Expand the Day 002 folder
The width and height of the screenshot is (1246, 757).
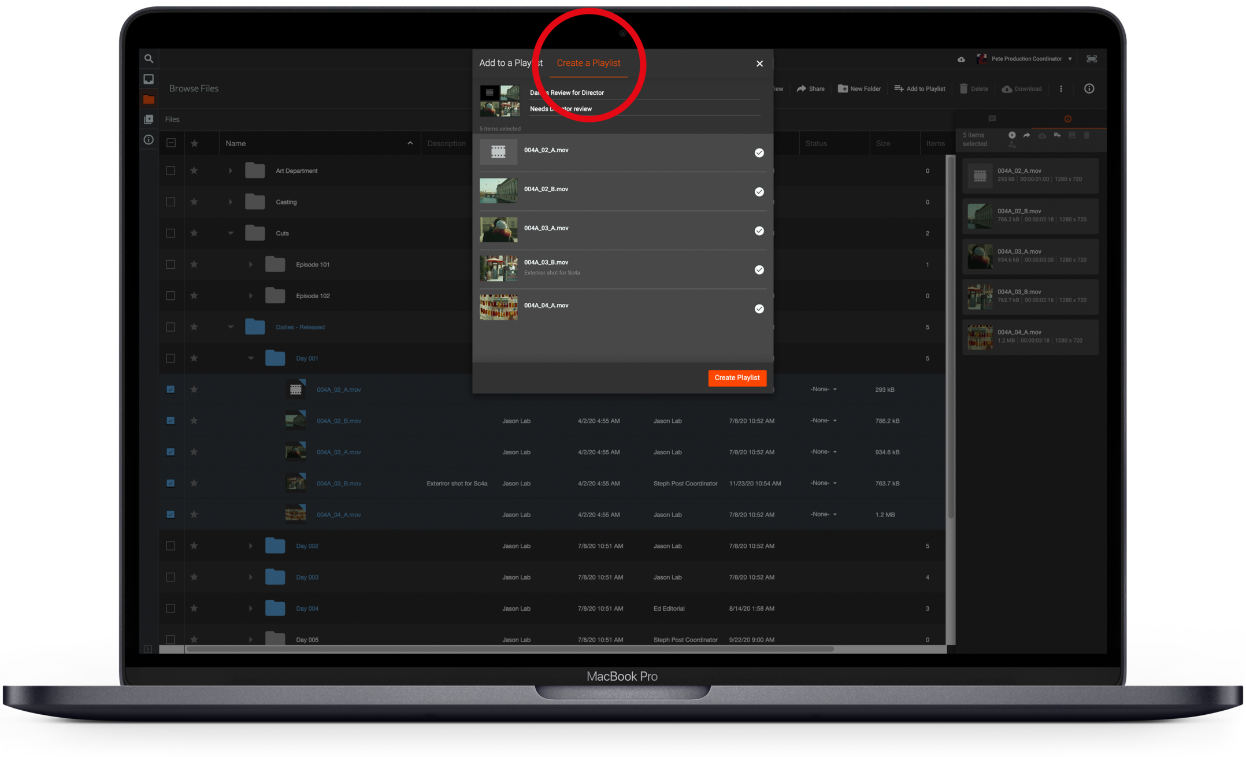tap(250, 546)
